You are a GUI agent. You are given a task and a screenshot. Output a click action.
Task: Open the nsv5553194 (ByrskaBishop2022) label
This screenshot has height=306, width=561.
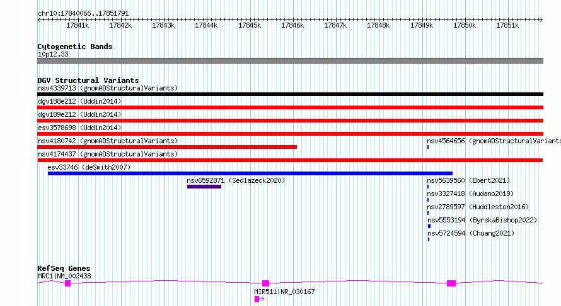pyautogui.click(x=482, y=220)
